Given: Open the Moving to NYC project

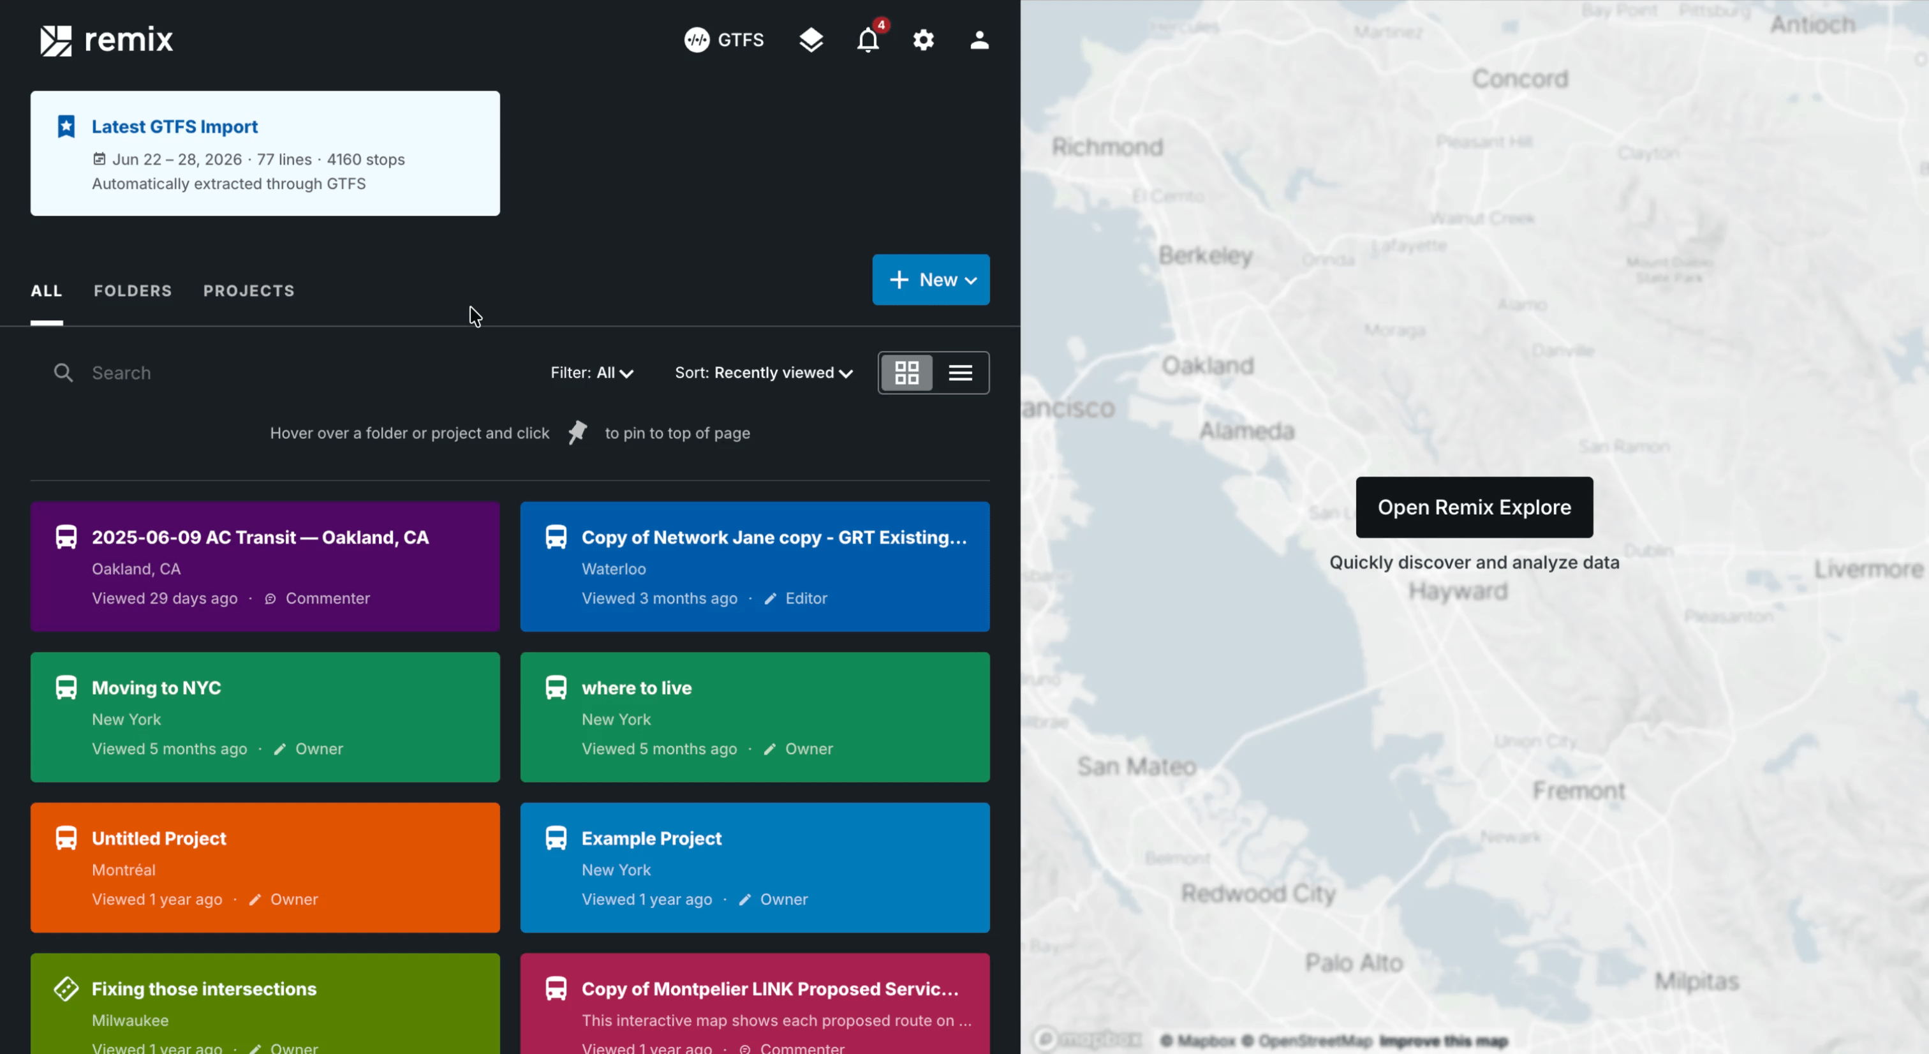Looking at the screenshot, I should pyautogui.click(x=265, y=717).
